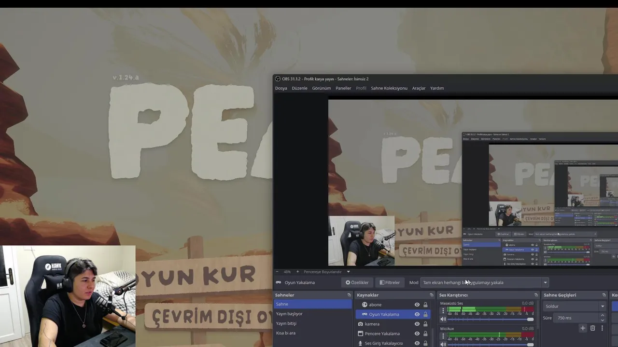This screenshot has height=347, width=618.
Task: Click the Özellikler button
Action: pos(357,282)
